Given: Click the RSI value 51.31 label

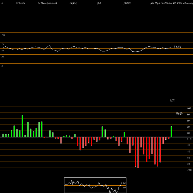Looking at the screenshot, I should click(x=178, y=47).
